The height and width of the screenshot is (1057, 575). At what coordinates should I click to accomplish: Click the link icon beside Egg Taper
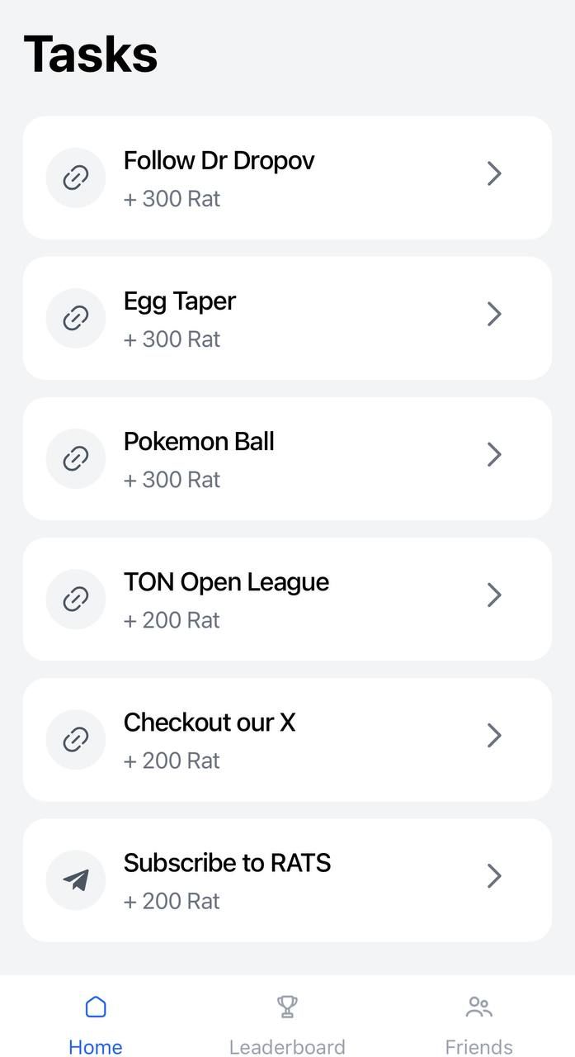(x=75, y=318)
